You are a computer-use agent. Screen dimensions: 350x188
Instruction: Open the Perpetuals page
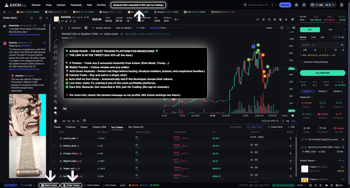click(76, 5)
